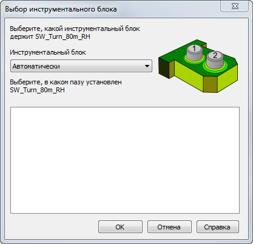Click inside the empty slot list box
Screen dimensions: 253x244
click(x=125, y=160)
